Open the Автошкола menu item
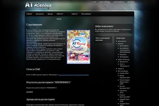The width and height of the screenshot is (159, 106). point(40,14)
